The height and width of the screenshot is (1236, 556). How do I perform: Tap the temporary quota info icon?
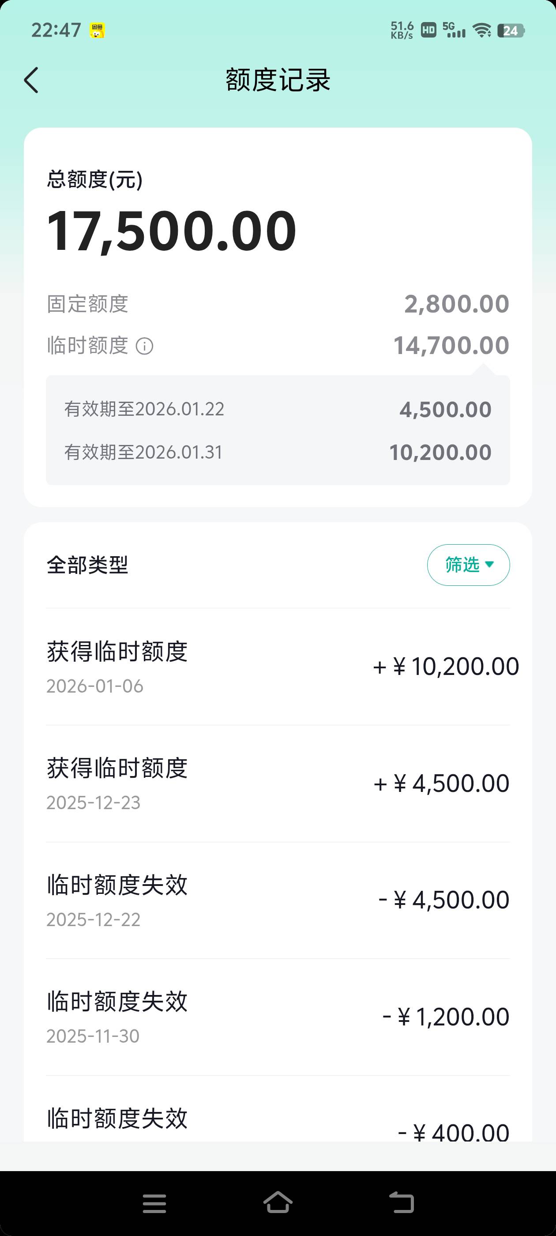[144, 346]
